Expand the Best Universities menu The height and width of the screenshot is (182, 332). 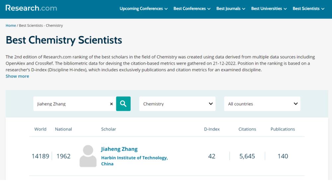[x=269, y=9]
